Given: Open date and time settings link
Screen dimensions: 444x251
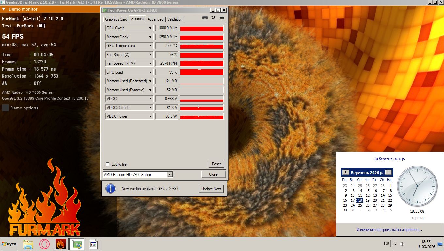Looking at the screenshot, I should [x=389, y=230].
